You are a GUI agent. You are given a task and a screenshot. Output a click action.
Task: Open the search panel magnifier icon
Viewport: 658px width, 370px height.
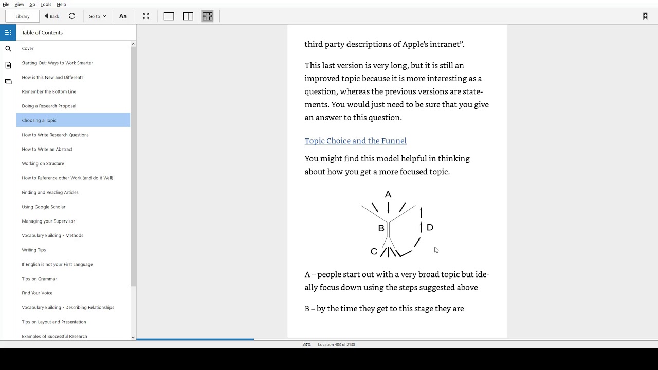click(x=8, y=49)
